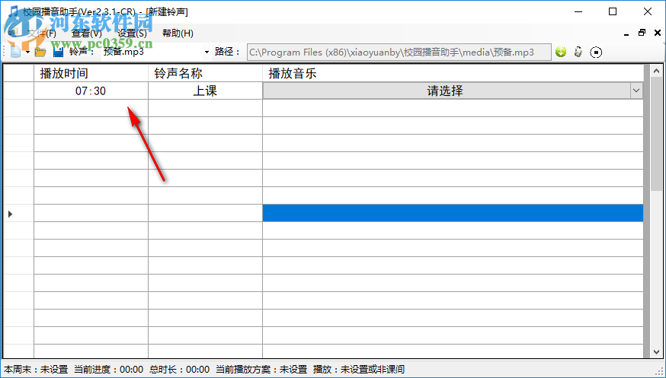
Task: Select the 07:30 play time cell
Action: [91, 91]
